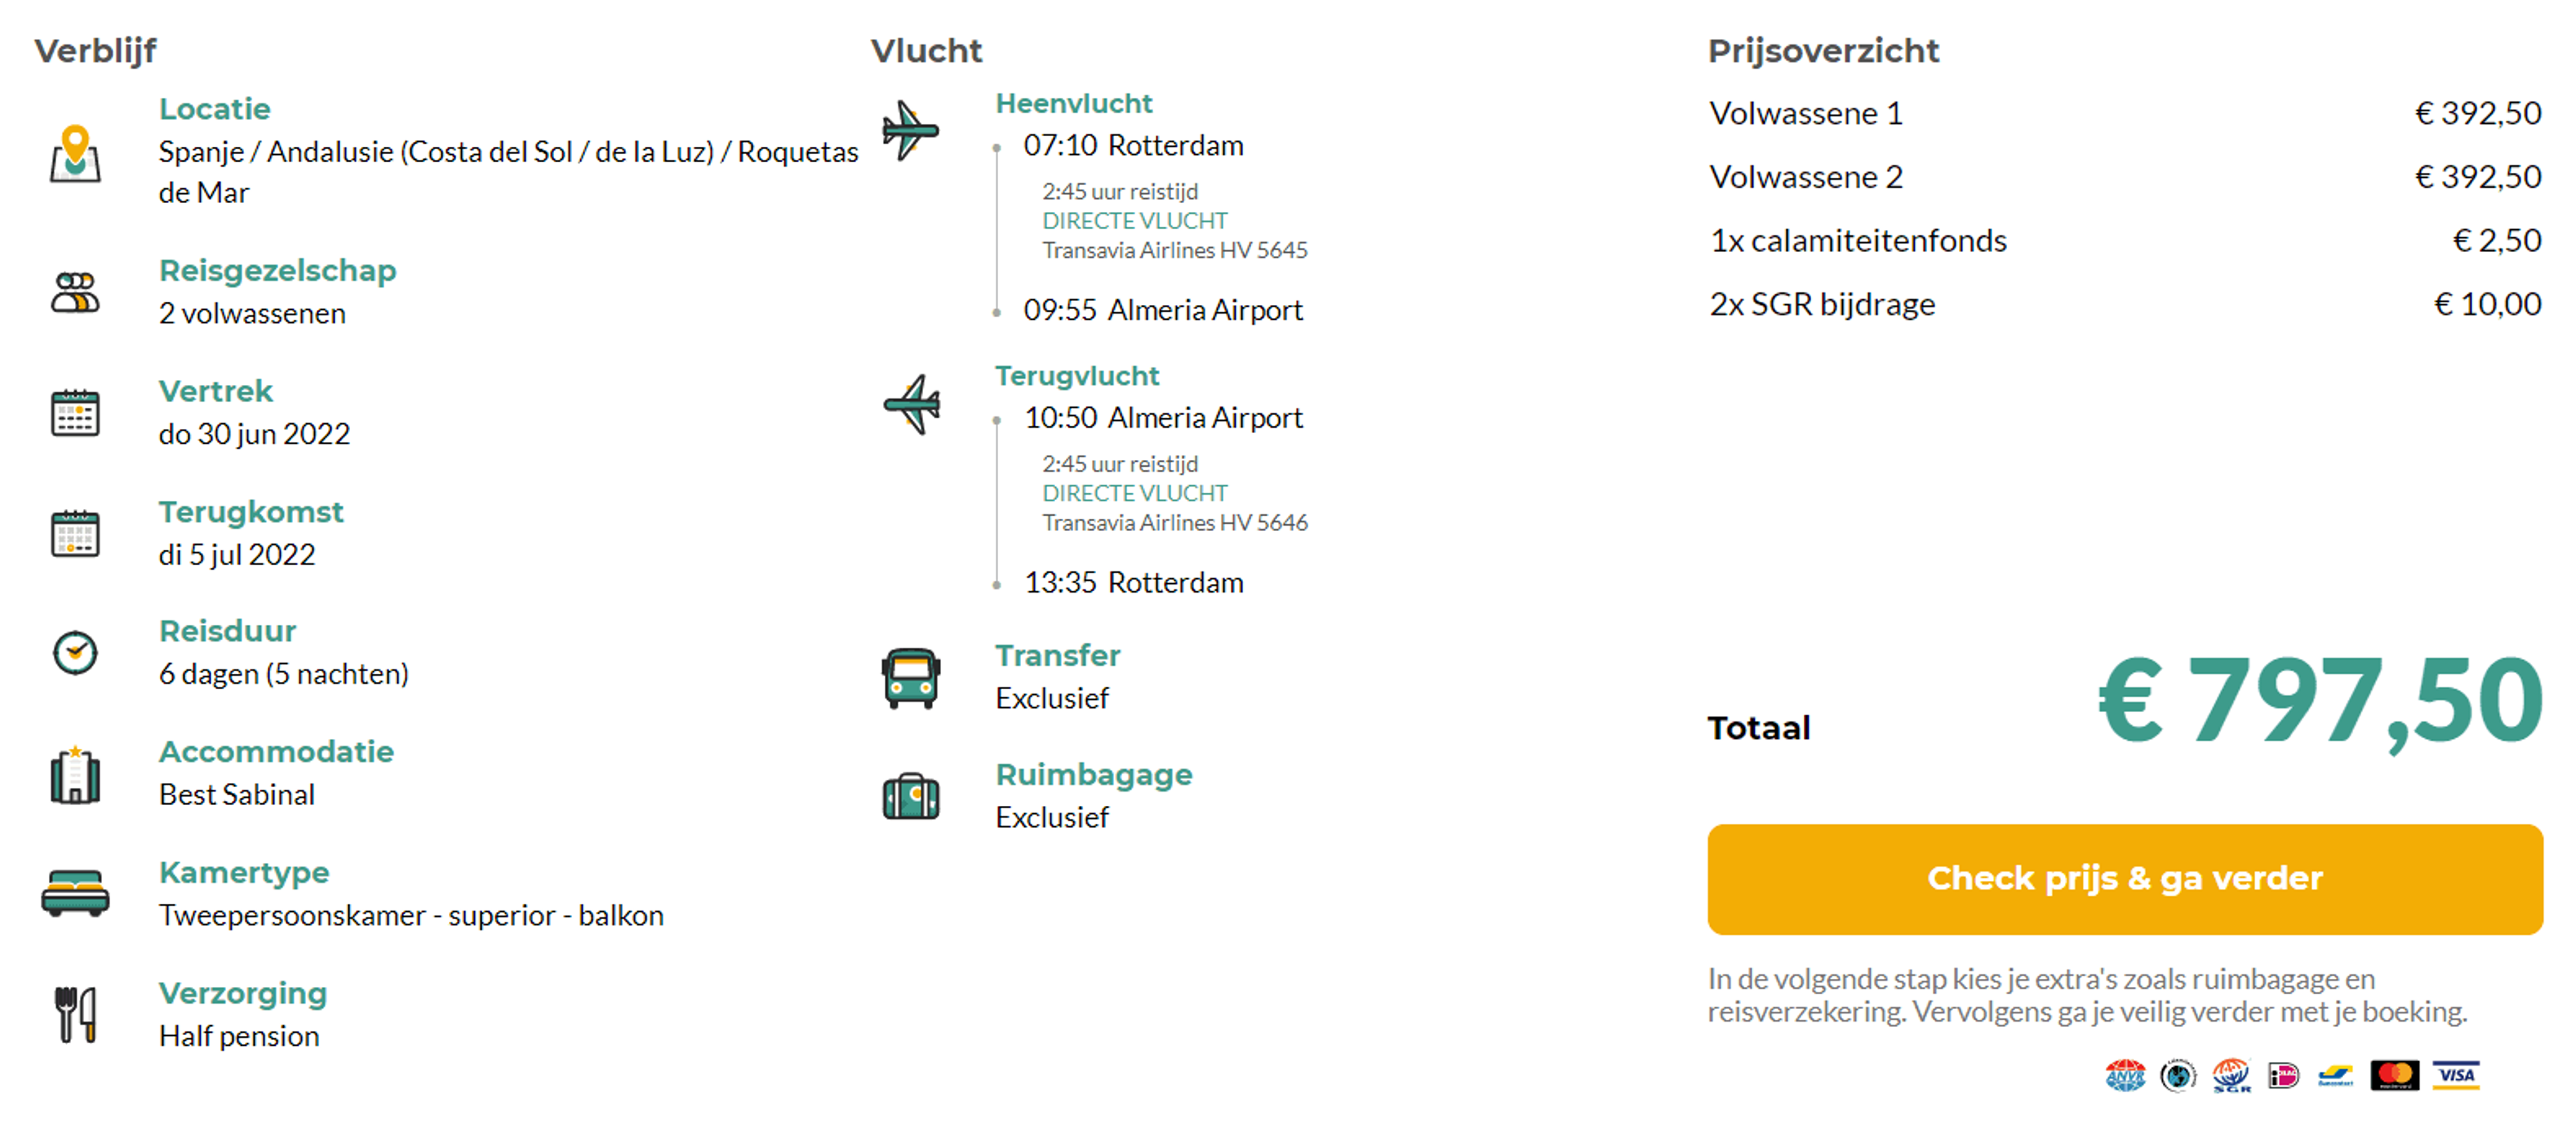The image size is (2576, 1129).
Task: Click the Best Sabinal accommodation name
Action: [x=237, y=794]
